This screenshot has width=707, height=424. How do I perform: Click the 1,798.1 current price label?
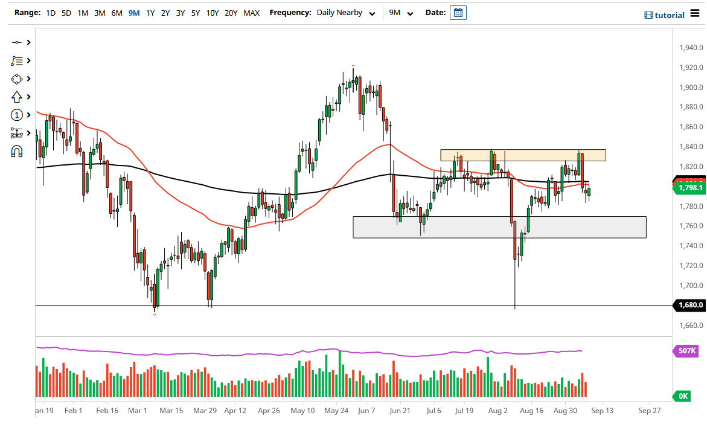(689, 188)
